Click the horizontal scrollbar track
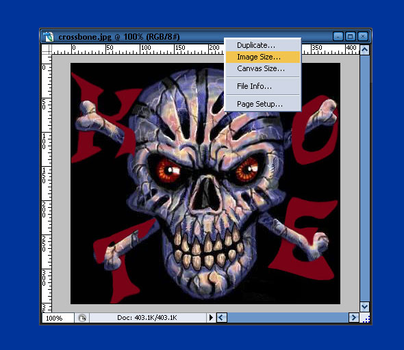Image resolution: width=404 pixels, height=350 pixels. click(288, 318)
